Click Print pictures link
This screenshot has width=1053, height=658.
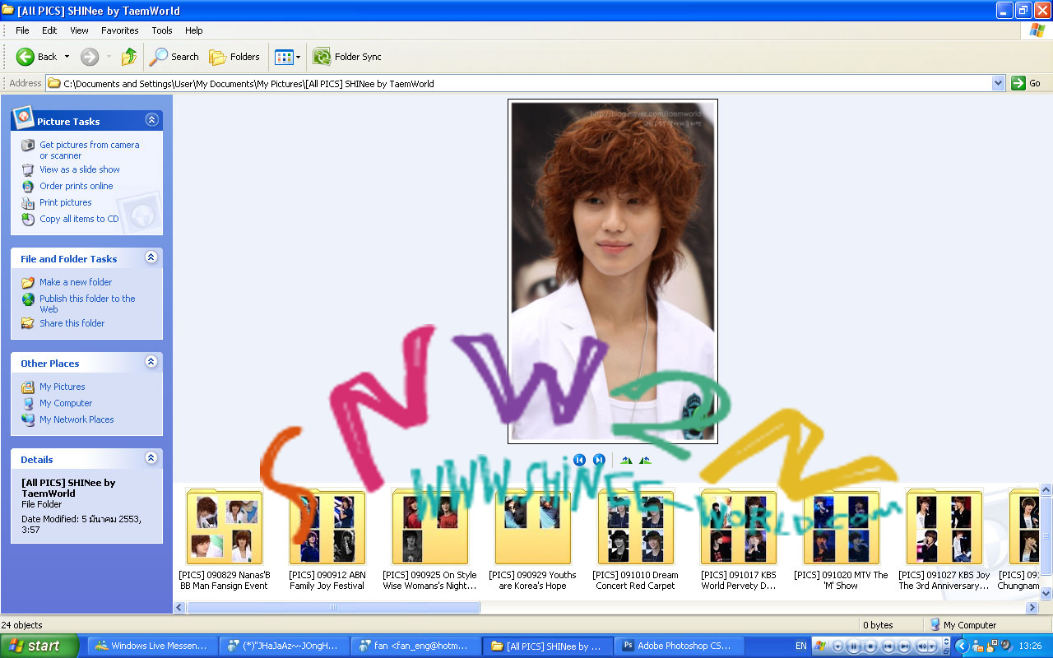[66, 202]
